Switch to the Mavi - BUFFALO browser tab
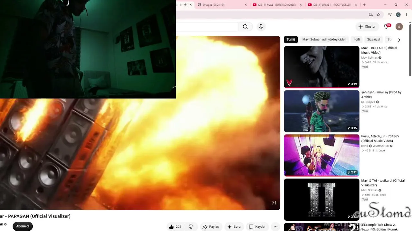Image resolution: width=412 pixels, height=231 pixels. pos(277,5)
